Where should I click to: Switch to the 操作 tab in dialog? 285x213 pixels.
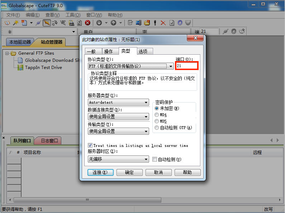coord(110,51)
